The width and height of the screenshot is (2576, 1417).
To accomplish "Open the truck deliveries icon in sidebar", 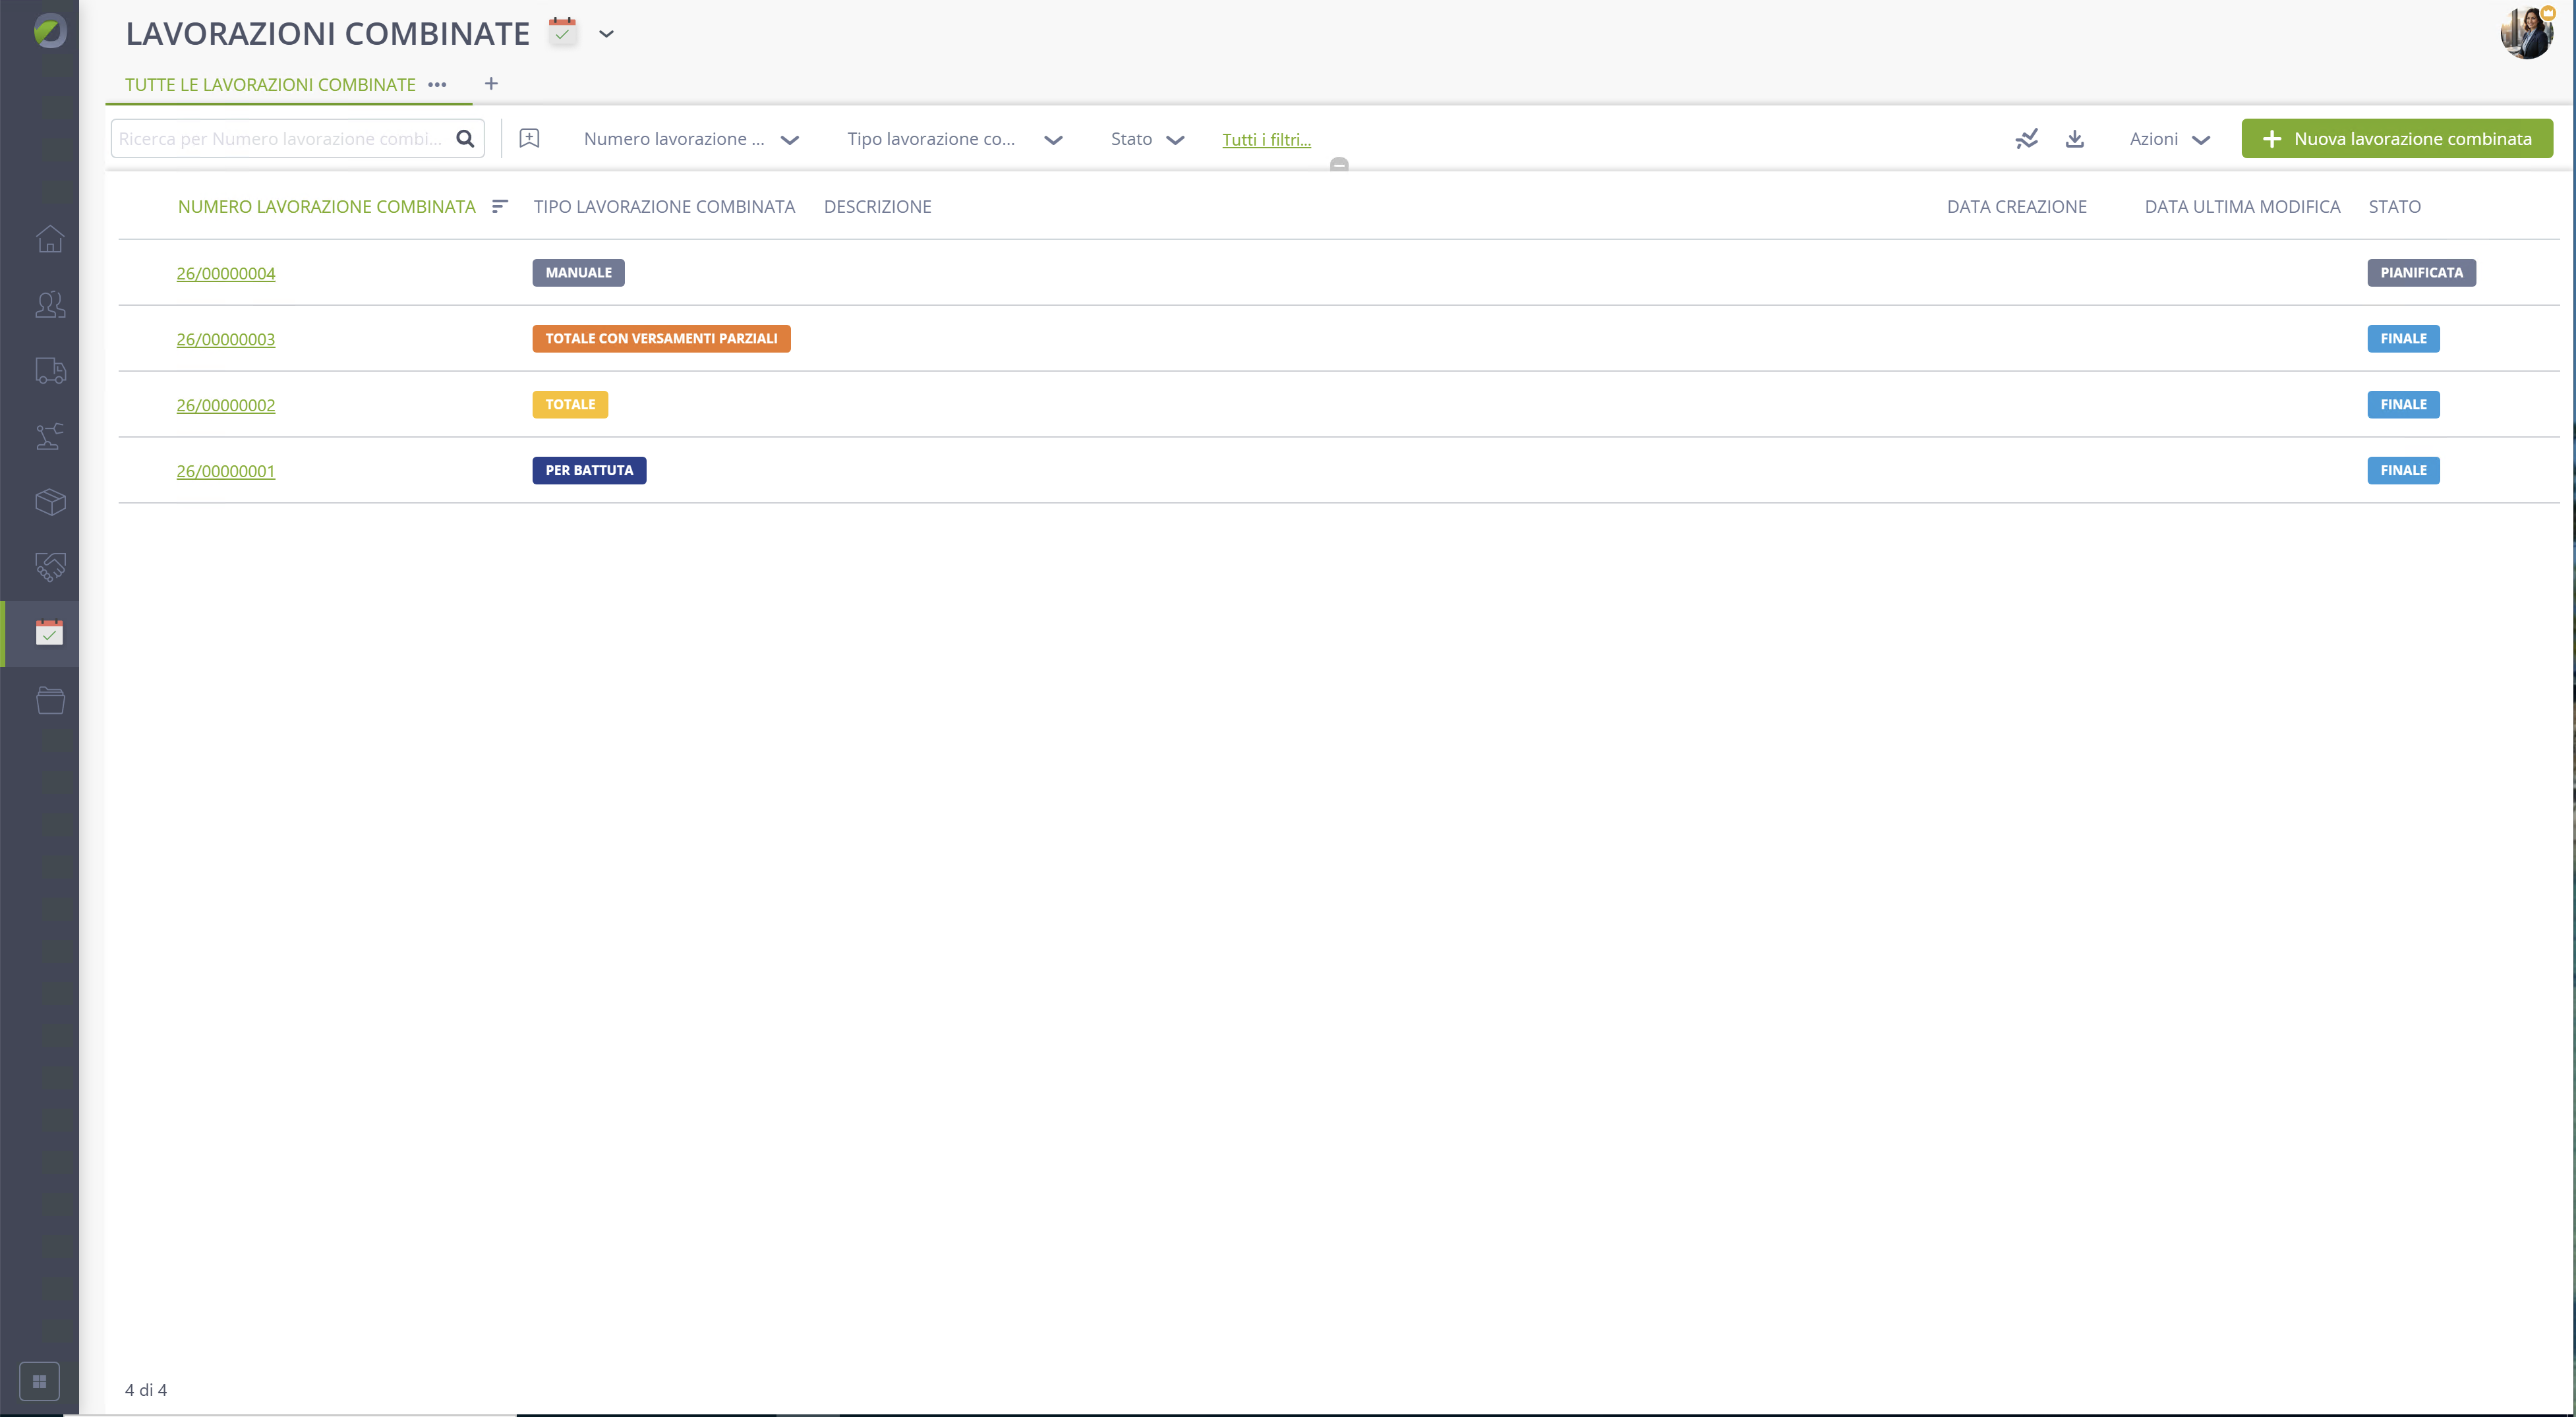I will (x=50, y=371).
